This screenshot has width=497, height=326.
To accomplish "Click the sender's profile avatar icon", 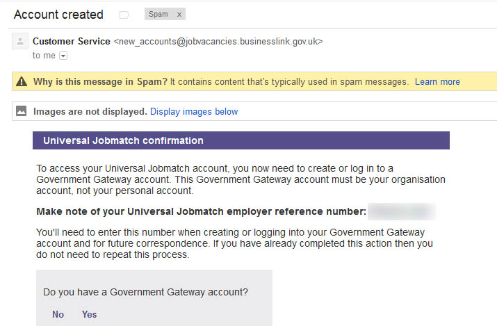I will click(20, 42).
